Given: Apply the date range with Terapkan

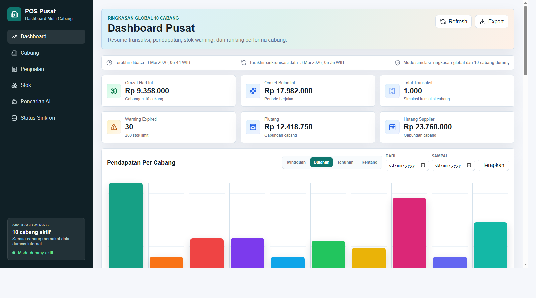Looking at the screenshot, I should click(x=493, y=165).
